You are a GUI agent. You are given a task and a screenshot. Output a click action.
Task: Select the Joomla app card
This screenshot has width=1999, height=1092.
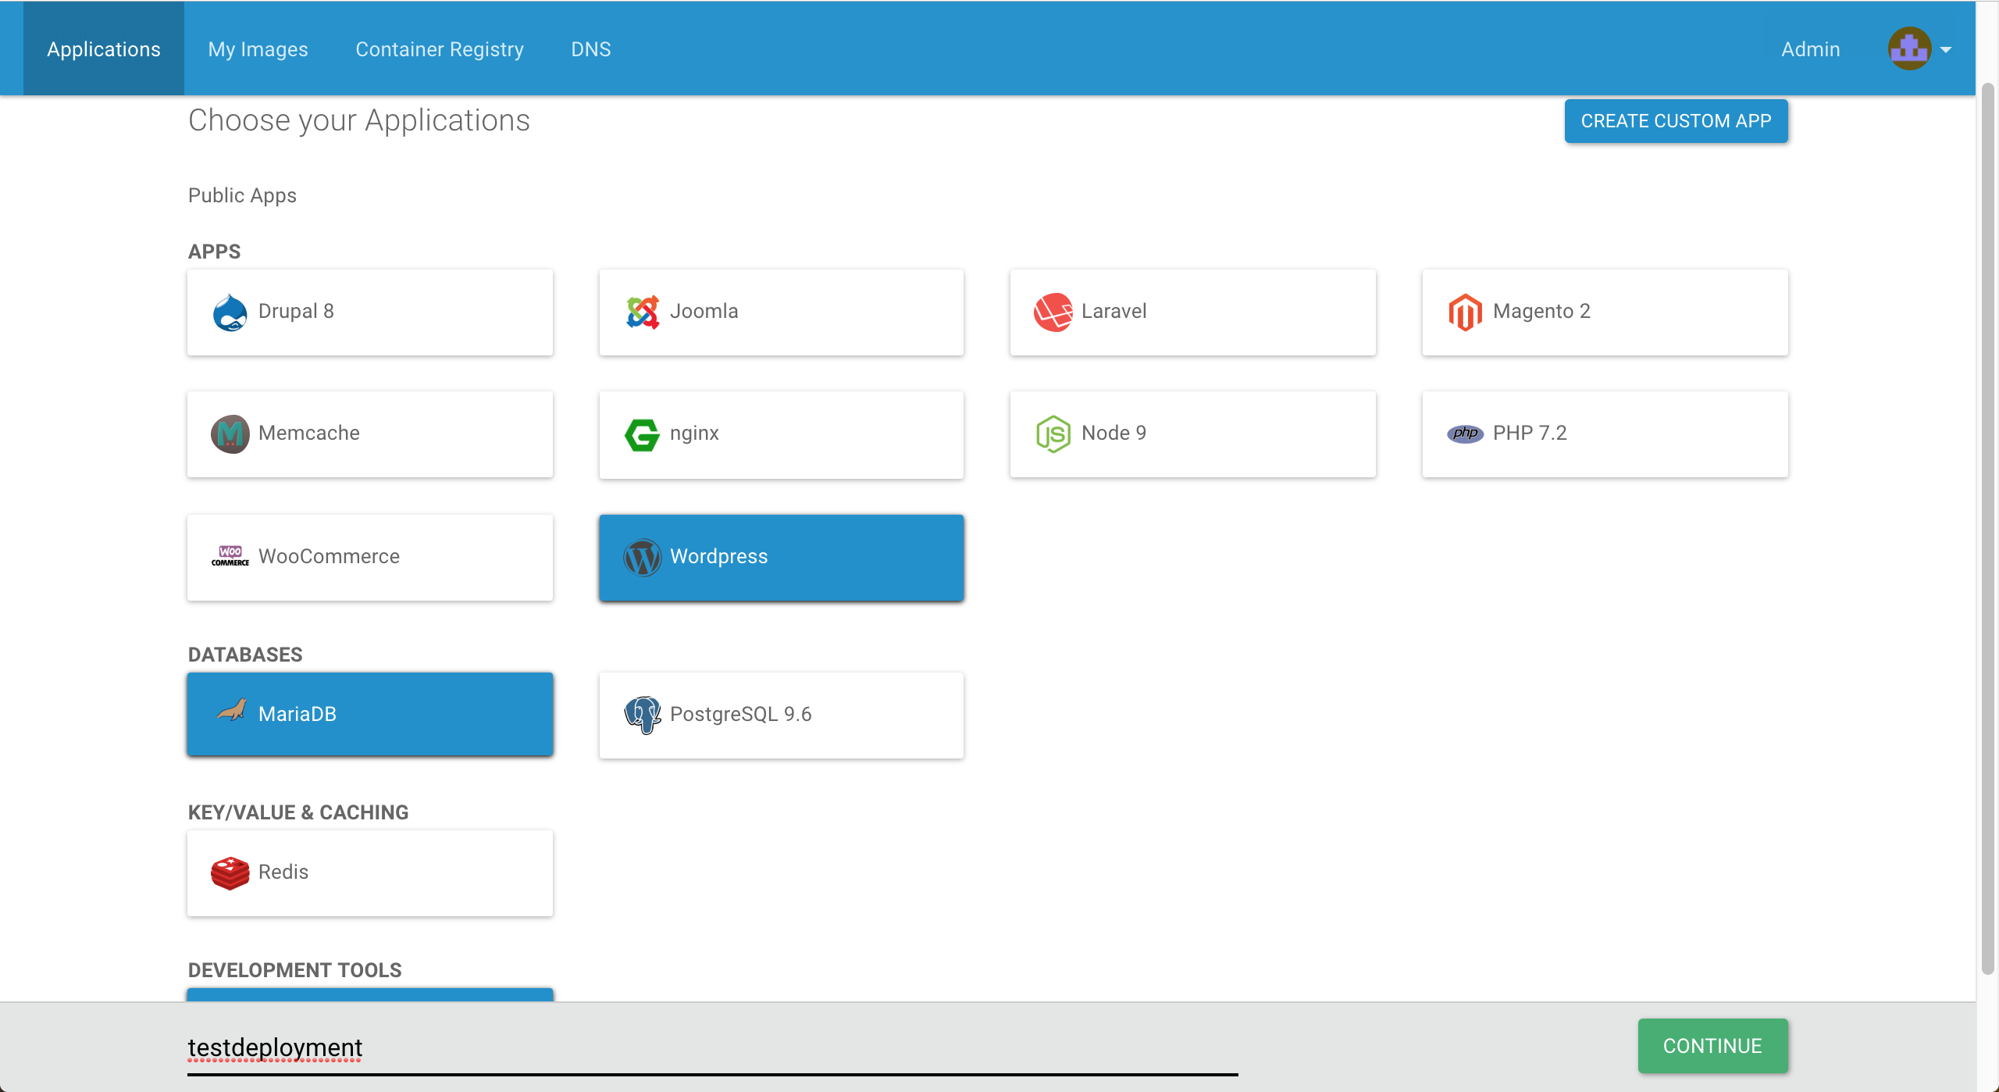781,312
